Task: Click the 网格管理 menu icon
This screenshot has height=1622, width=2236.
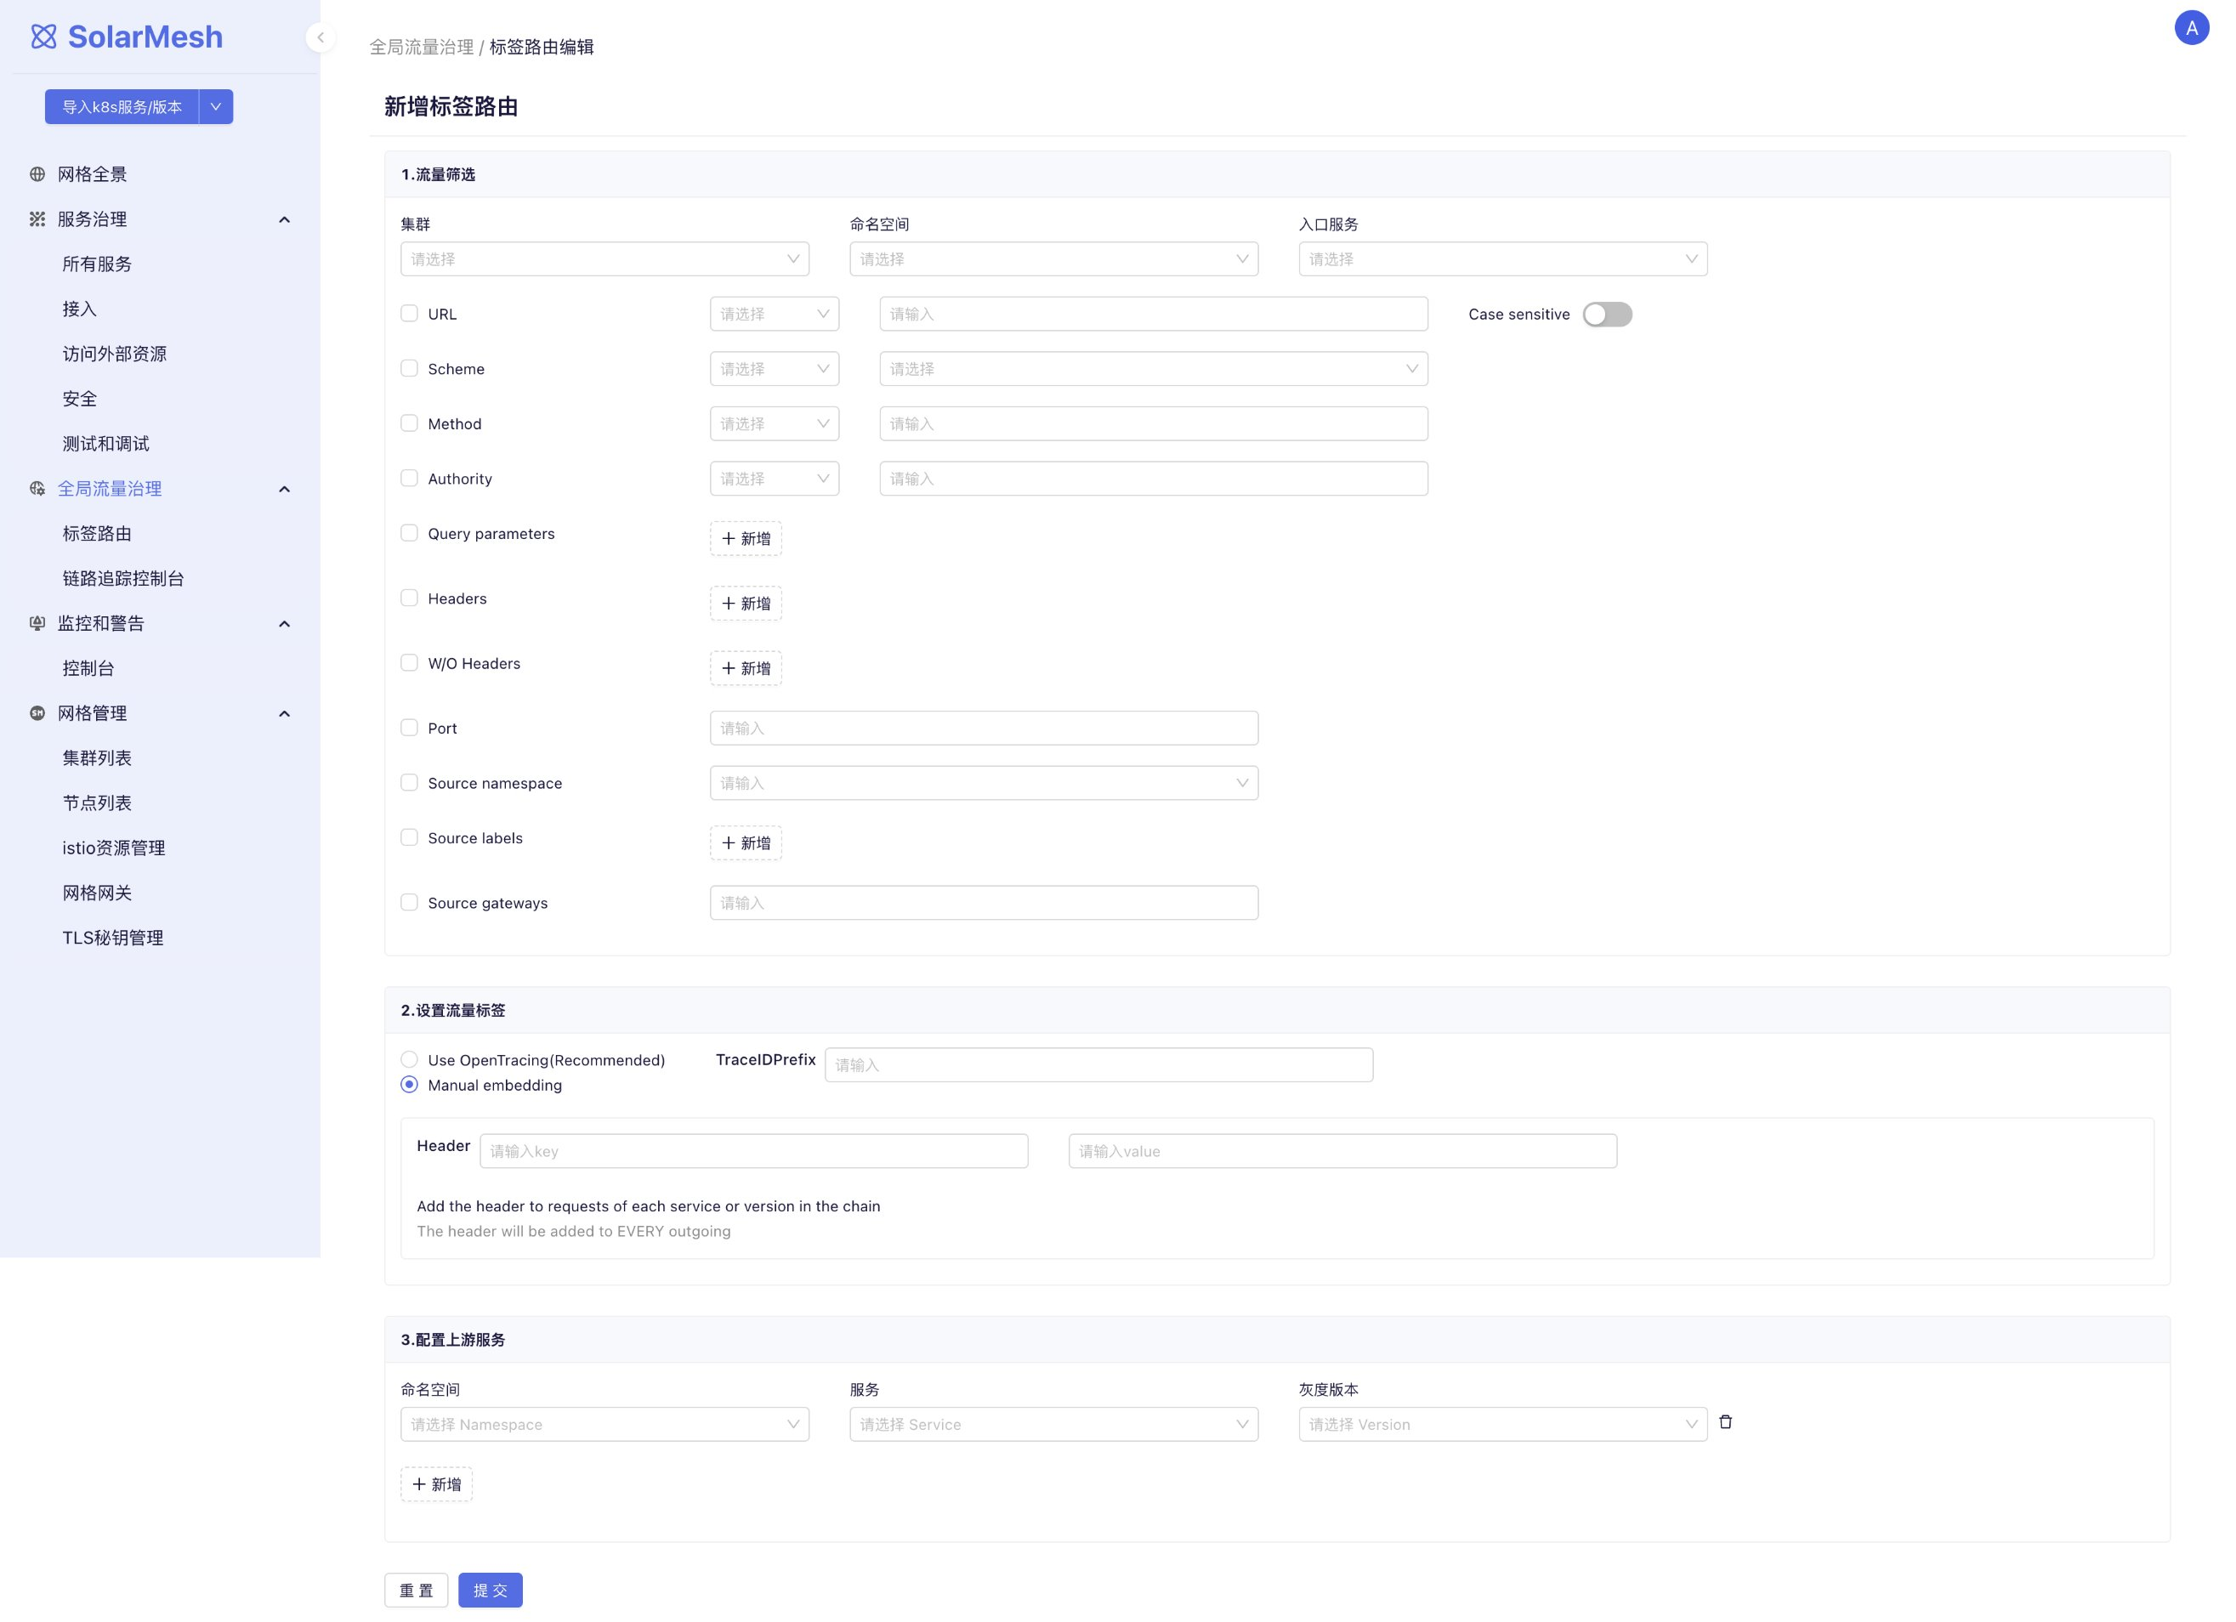Action: [x=37, y=713]
